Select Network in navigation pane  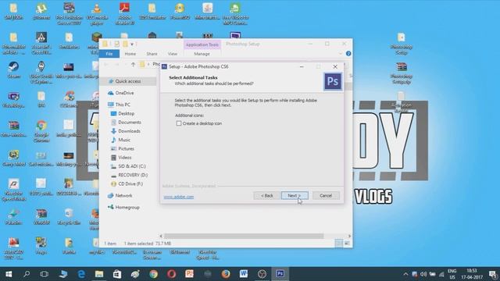[x=123, y=196]
